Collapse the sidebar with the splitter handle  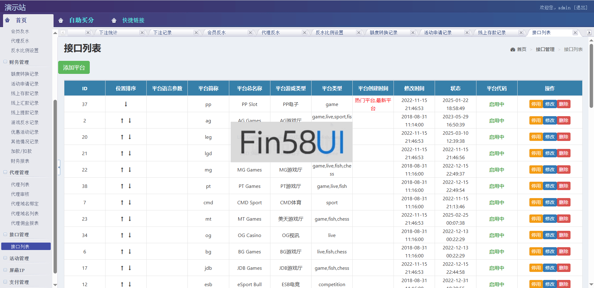point(59,167)
